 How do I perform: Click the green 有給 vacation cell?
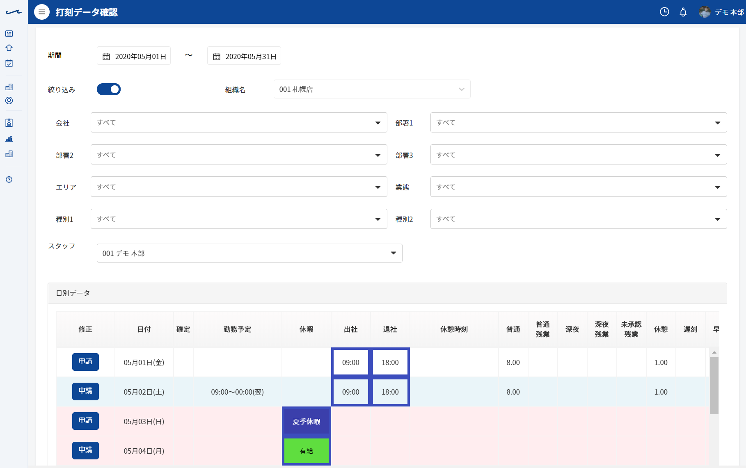[x=307, y=451]
